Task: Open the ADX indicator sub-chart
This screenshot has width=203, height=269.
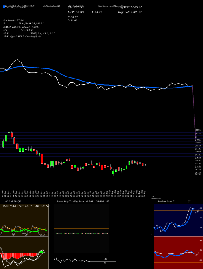Action: [x=24, y=220]
